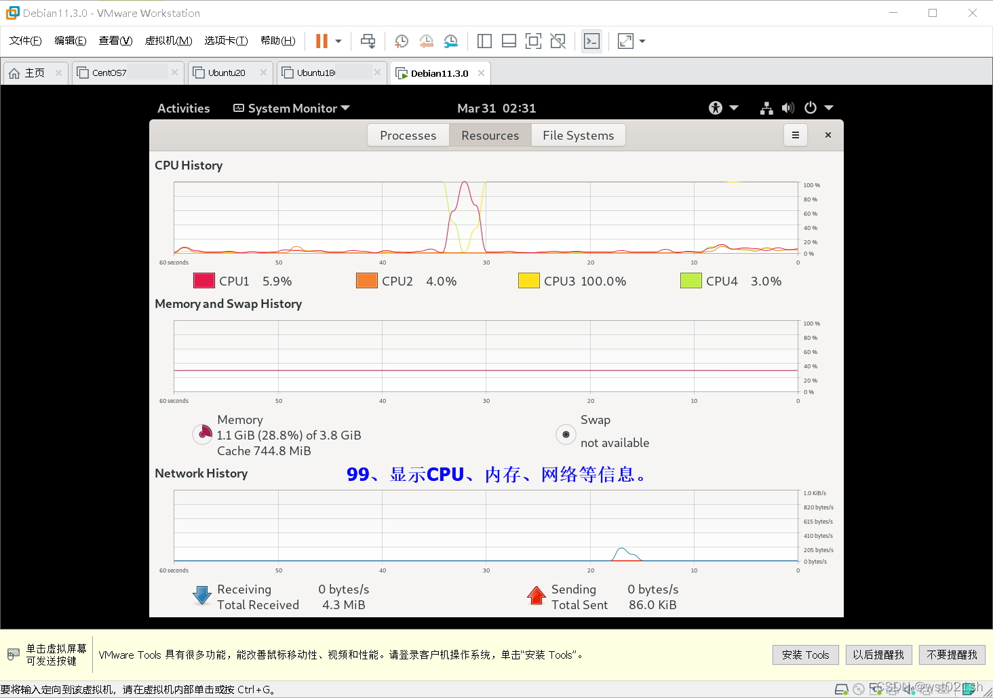
Task: Close the System Monitor window
Action: pos(828,135)
